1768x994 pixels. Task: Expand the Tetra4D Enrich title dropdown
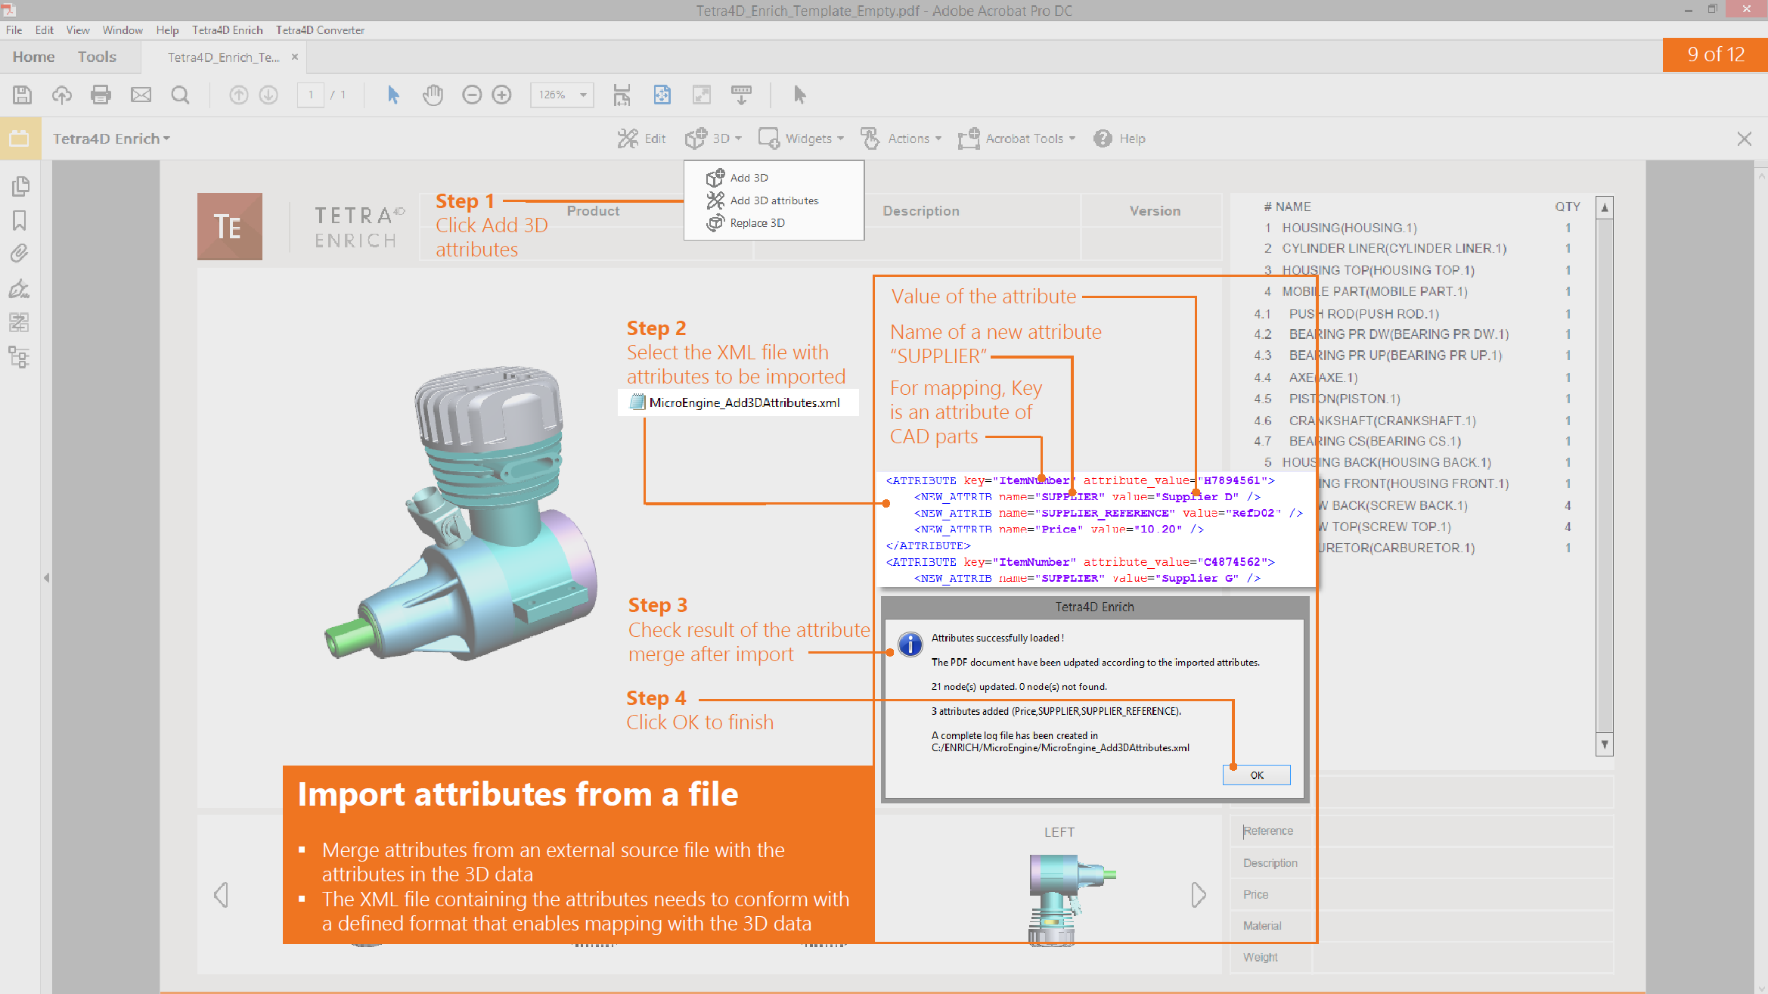111,138
